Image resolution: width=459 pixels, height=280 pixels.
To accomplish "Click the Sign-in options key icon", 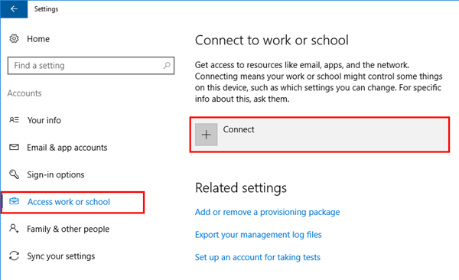I will click(x=14, y=174).
